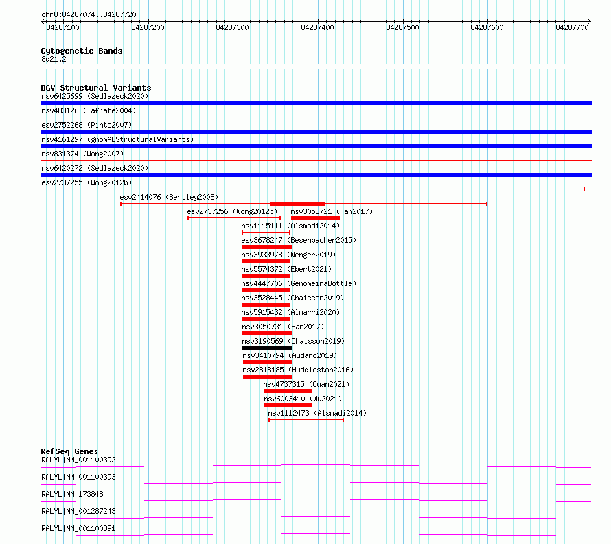Screen dimensions: 611x544
Task: Click ruler position 84287100
Action: point(62,27)
